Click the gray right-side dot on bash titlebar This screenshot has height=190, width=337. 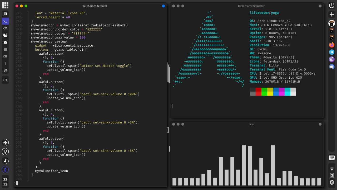click(320, 6)
